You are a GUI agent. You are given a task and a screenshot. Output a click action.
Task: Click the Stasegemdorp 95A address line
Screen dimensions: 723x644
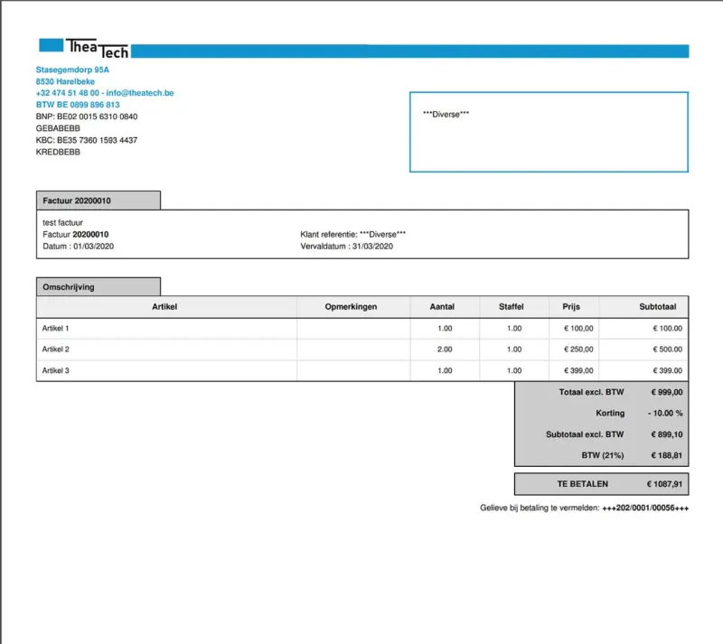click(72, 70)
